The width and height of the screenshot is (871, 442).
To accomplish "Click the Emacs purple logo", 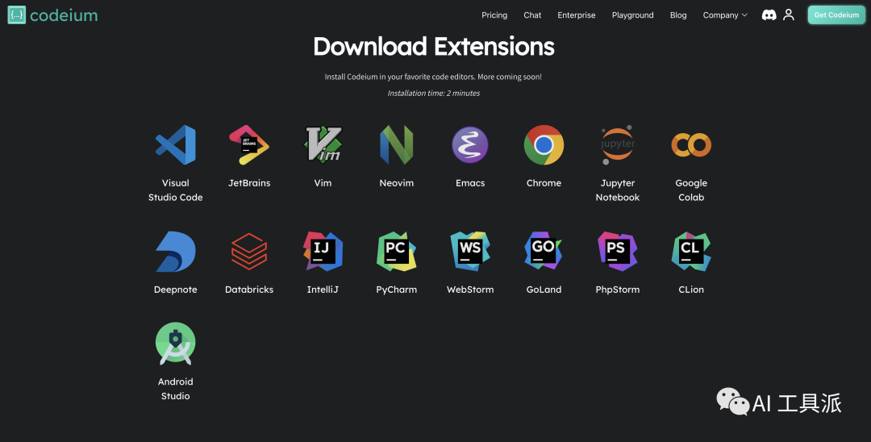I will (x=470, y=145).
